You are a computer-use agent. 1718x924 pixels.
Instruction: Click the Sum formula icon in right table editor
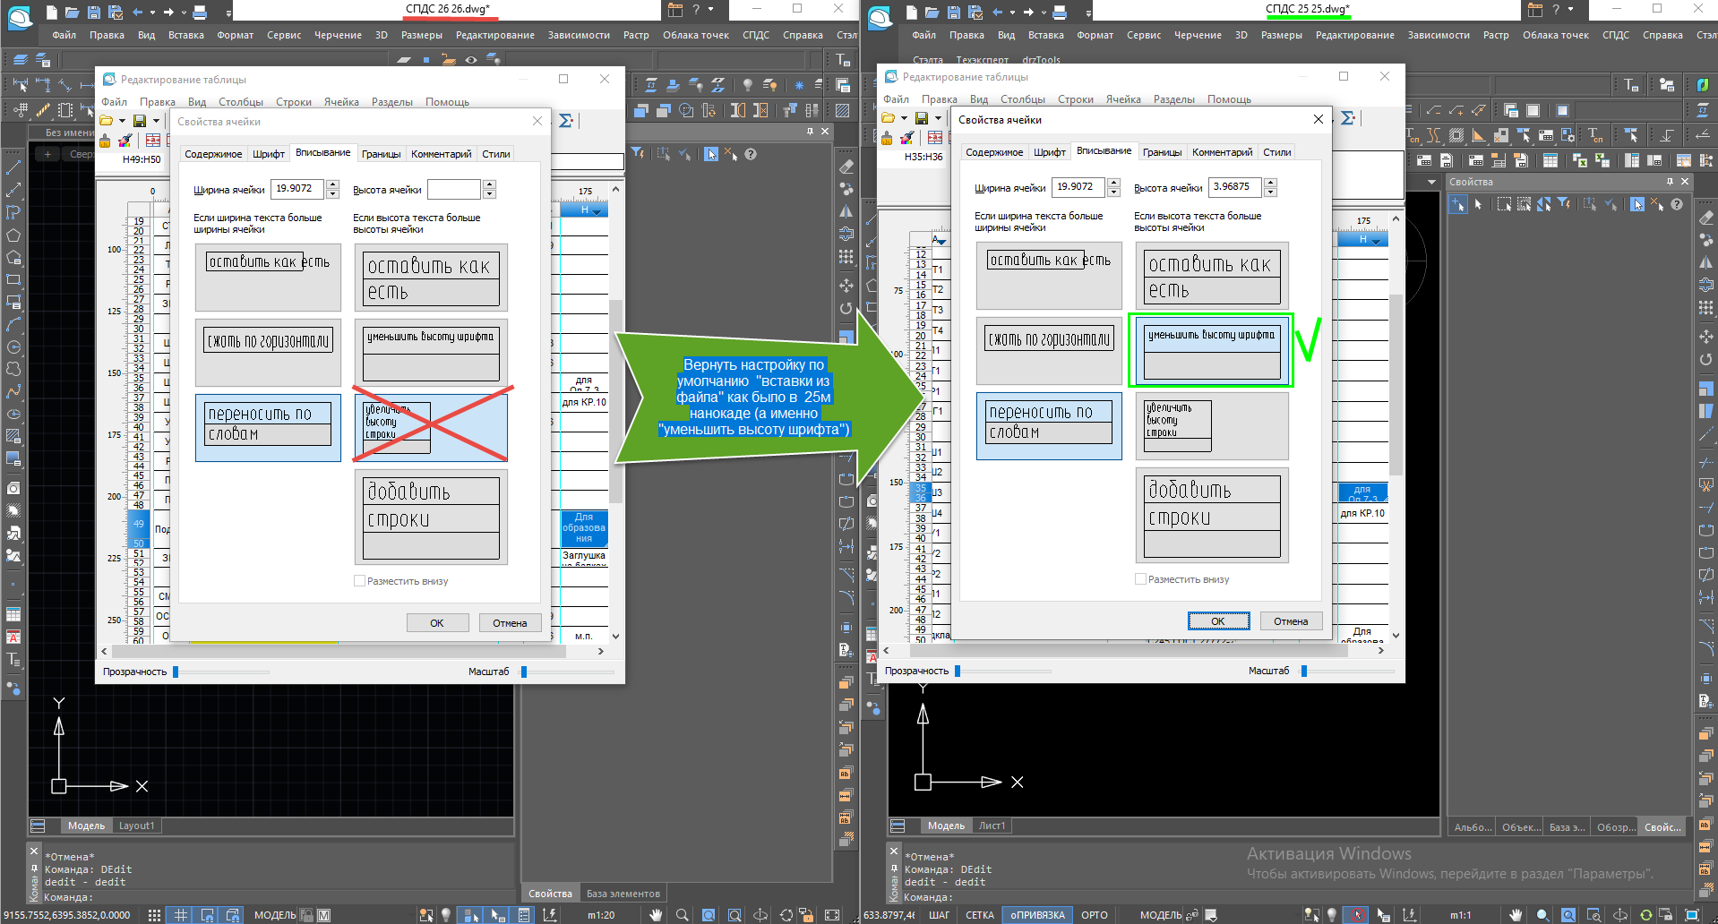1347,118
